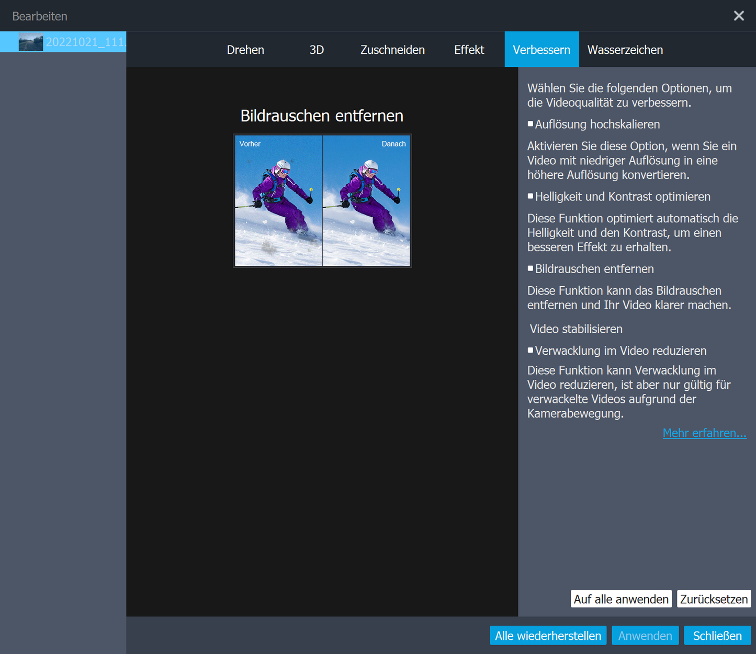Enable the Auflösung hochskalieren checkbox
The image size is (756, 654).
[531, 124]
